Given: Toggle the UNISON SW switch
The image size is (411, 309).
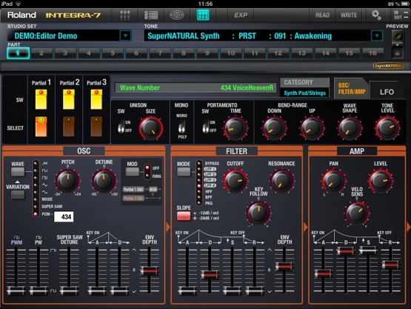Looking at the screenshot, I should tap(121, 126).
